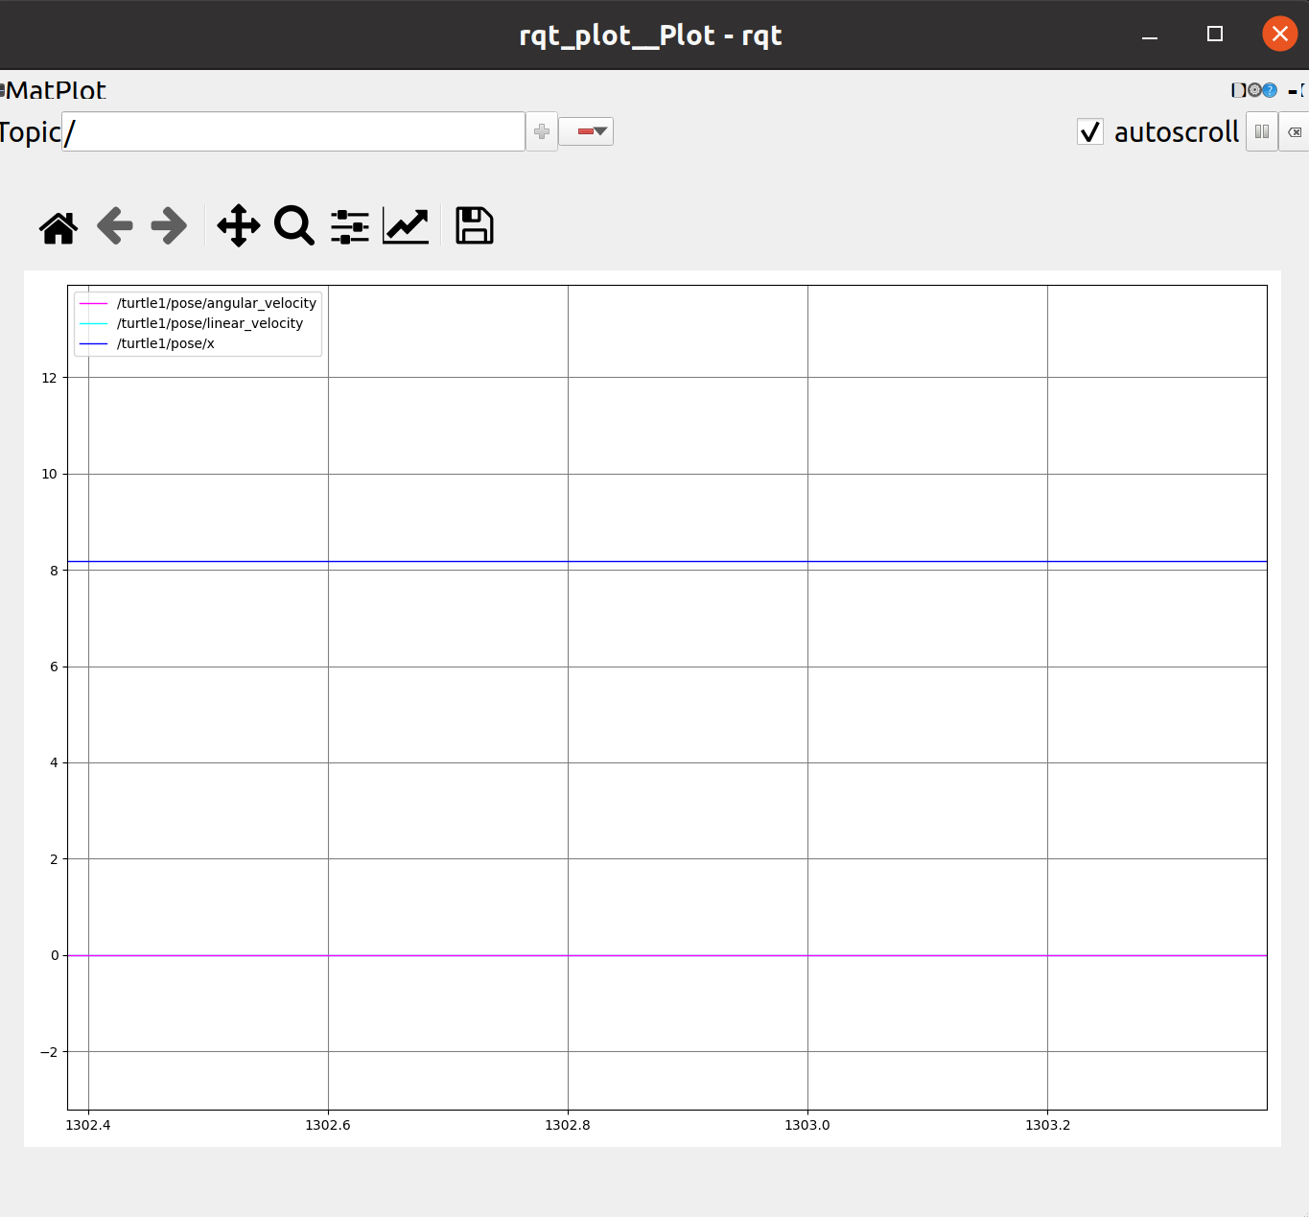Click the y-axis tick label 10
1309x1217 pixels.
[49, 474]
